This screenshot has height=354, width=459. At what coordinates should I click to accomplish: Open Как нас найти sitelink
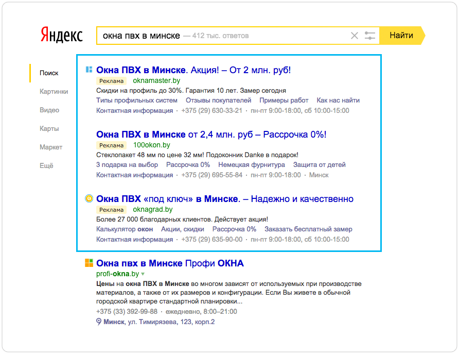pos(338,100)
